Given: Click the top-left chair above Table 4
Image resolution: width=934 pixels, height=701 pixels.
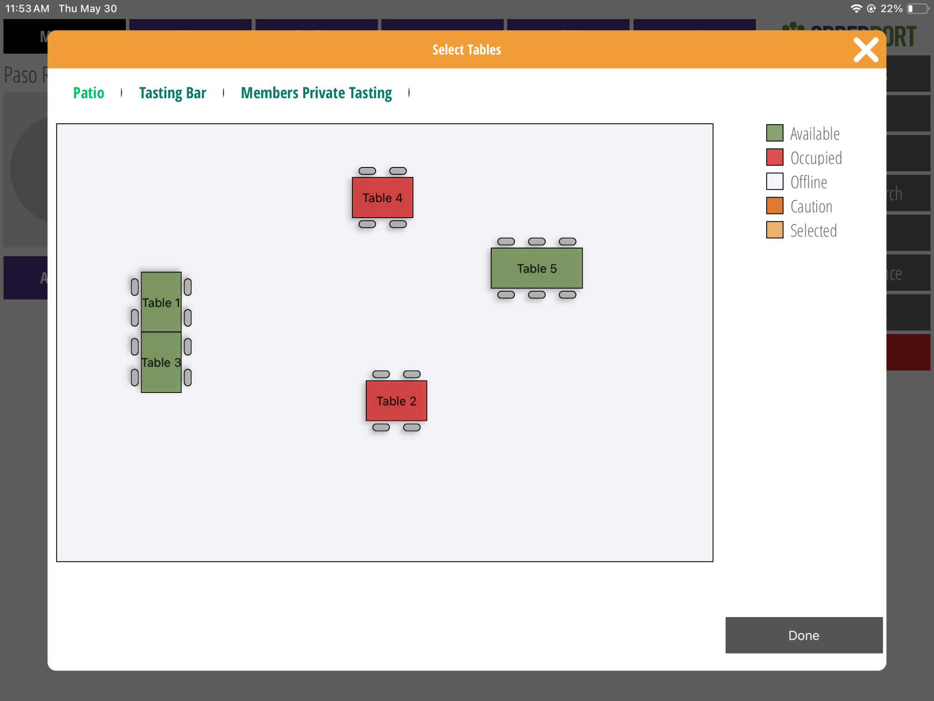Looking at the screenshot, I should click(x=367, y=171).
